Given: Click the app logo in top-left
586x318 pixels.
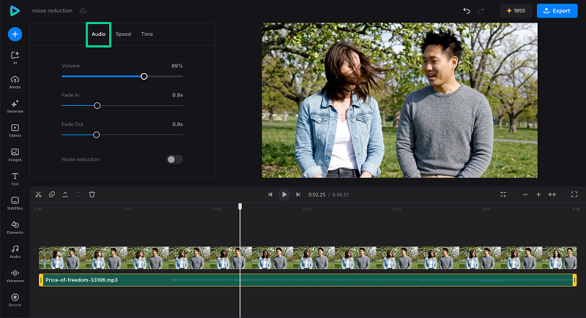Looking at the screenshot, I should point(15,11).
